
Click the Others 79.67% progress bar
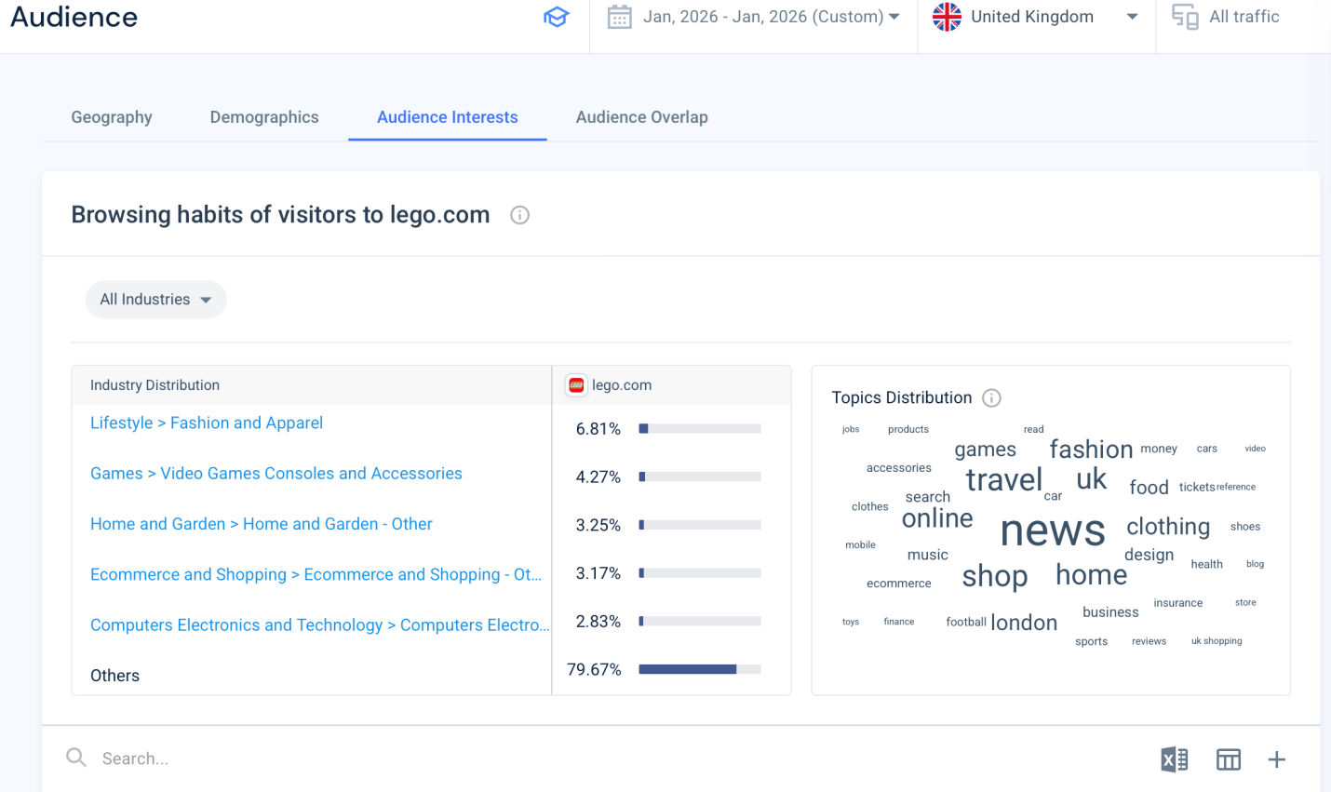point(699,669)
